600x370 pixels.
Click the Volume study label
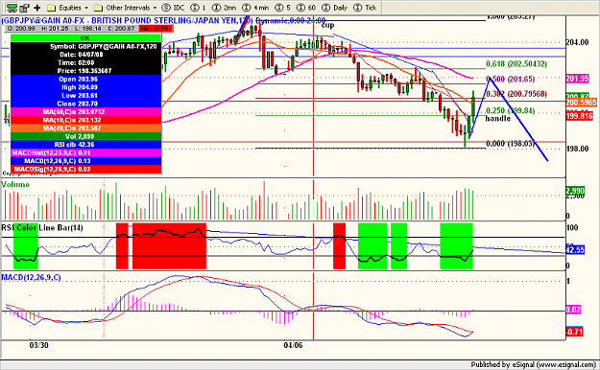(x=15, y=184)
